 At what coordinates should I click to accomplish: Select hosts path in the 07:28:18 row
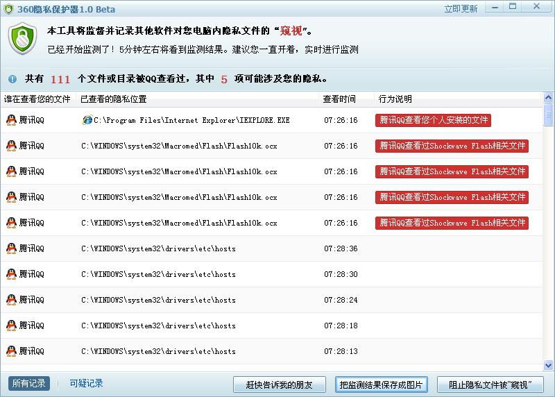pyautogui.click(x=158, y=326)
